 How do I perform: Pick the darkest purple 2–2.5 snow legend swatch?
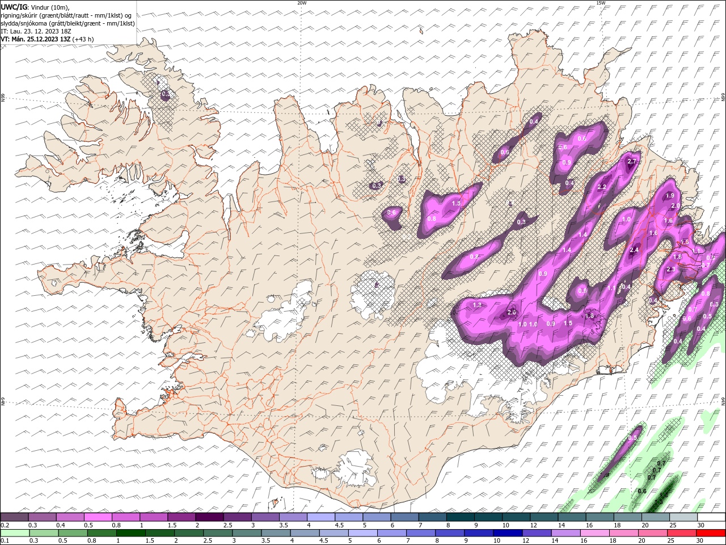pyautogui.click(x=209, y=517)
